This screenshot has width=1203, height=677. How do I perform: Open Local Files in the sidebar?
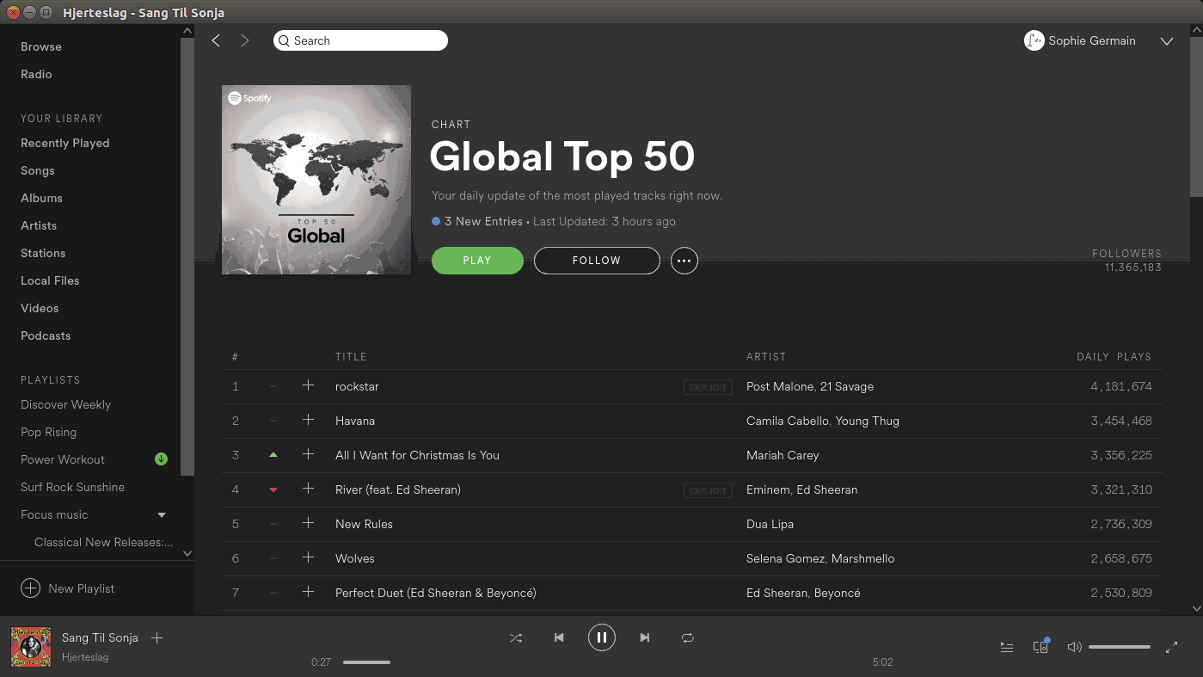pyautogui.click(x=50, y=280)
